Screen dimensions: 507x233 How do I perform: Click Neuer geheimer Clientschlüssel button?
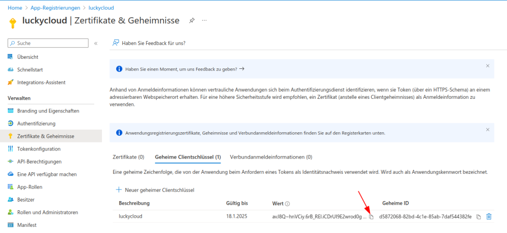[x=155, y=190]
